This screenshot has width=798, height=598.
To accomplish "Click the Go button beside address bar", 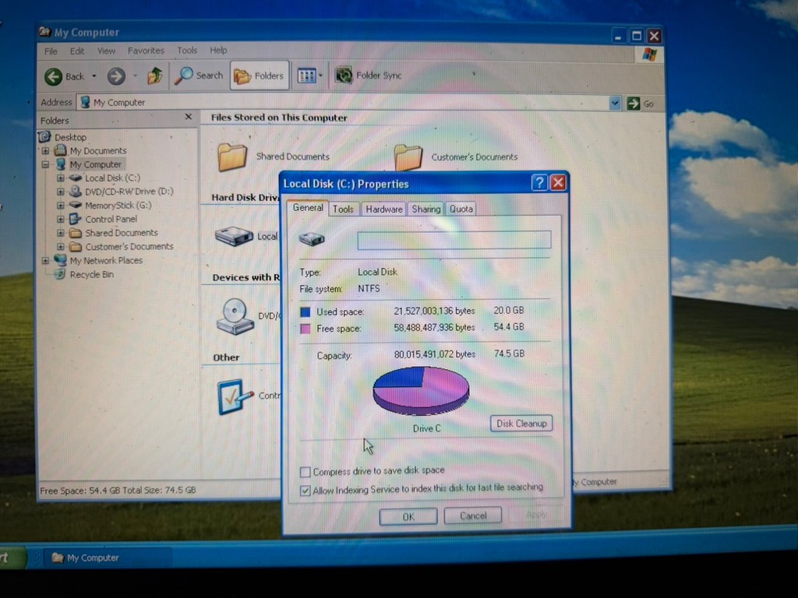I will [x=641, y=104].
